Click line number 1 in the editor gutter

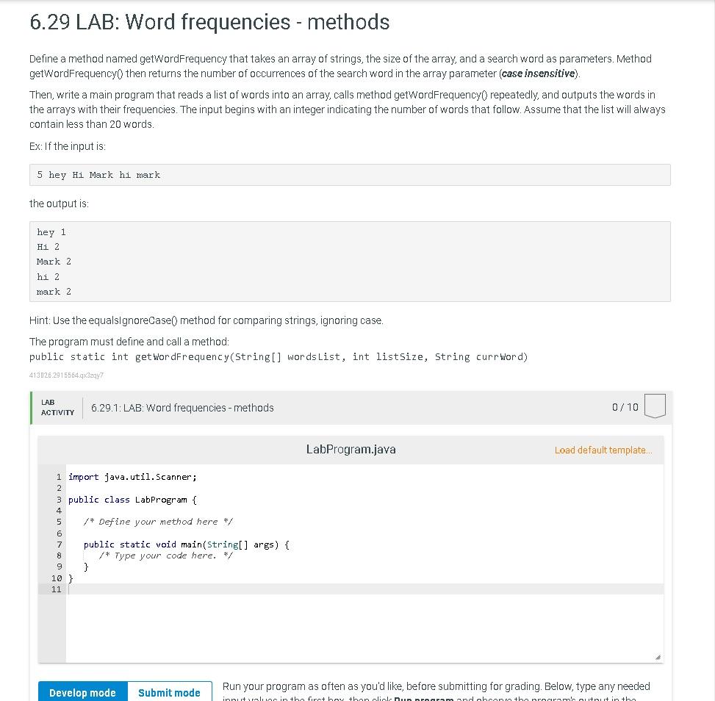tap(58, 477)
